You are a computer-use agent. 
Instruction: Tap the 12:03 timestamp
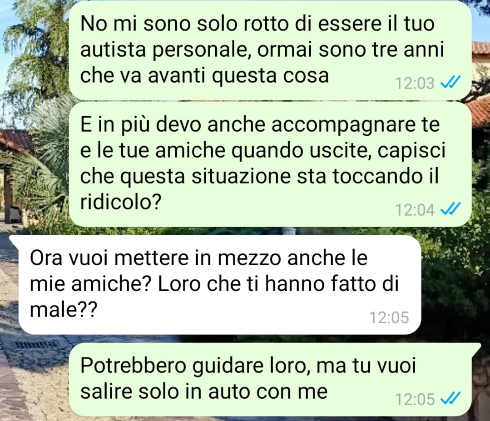(x=415, y=84)
